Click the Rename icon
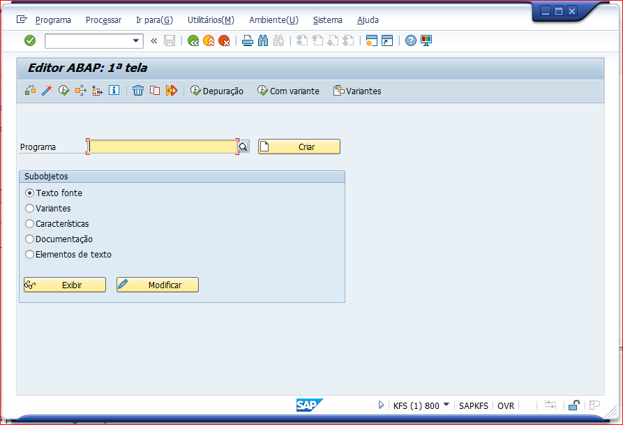 pyautogui.click(x=171, y=91)
